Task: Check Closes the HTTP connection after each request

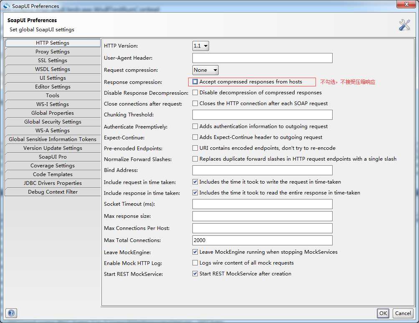Action: (195, 103)
